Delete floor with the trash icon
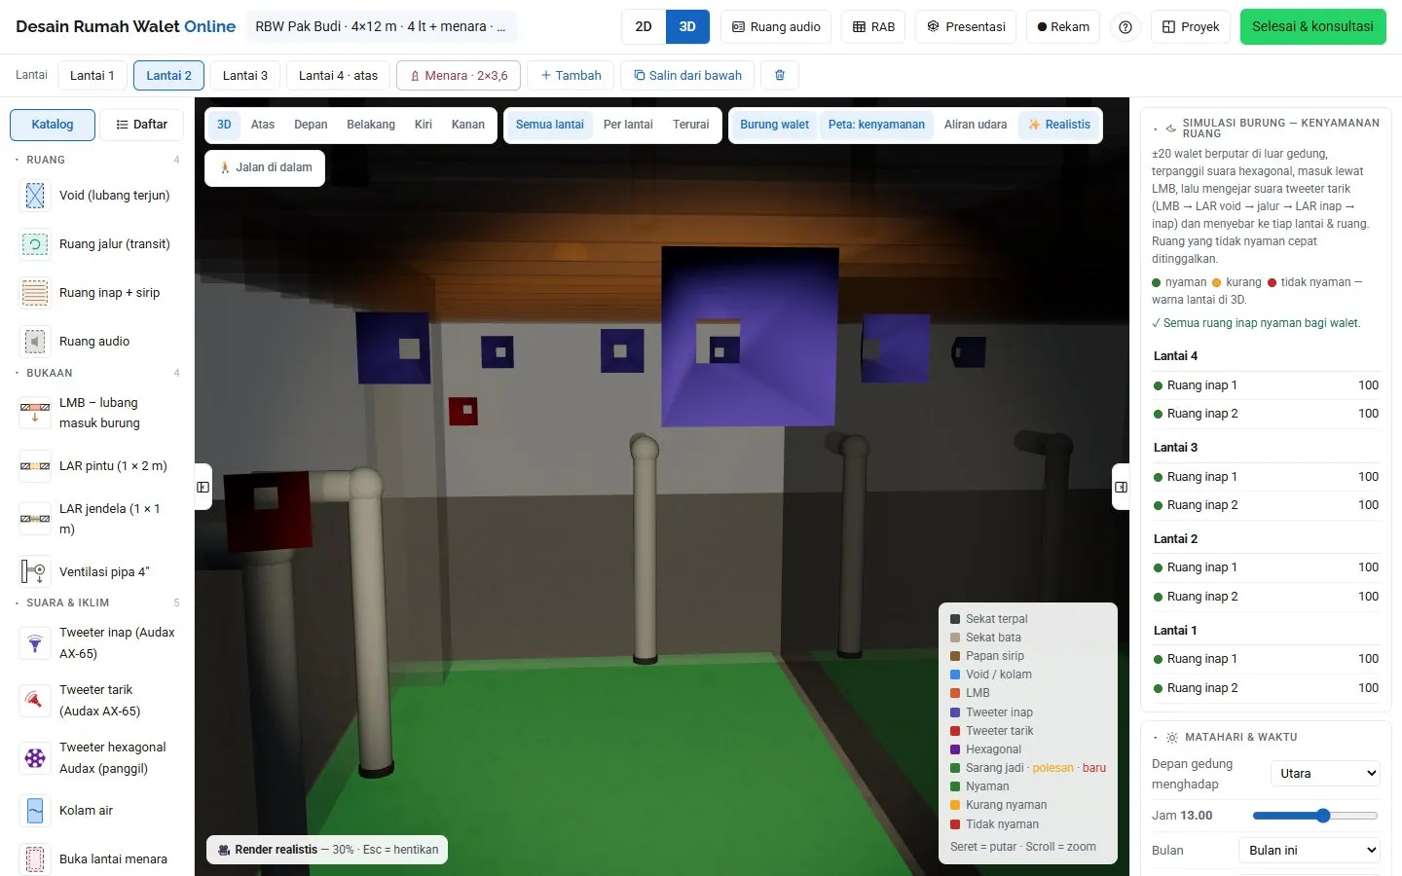The image size is (1402, 876). click(x=780, y=75)
